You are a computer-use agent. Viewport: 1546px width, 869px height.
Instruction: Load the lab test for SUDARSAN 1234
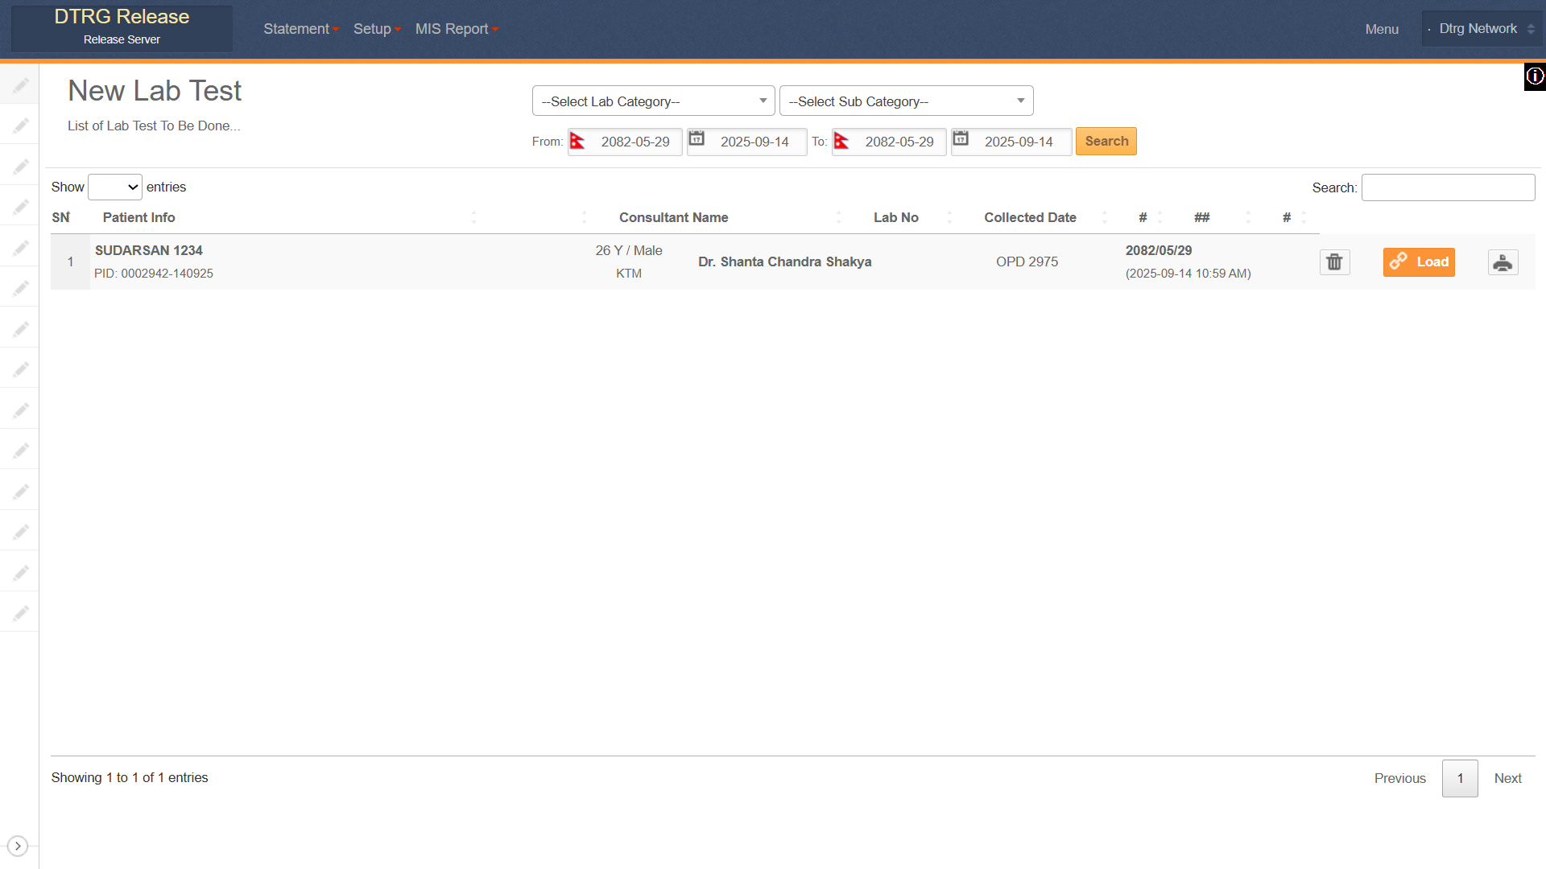tap(1419, 262)
